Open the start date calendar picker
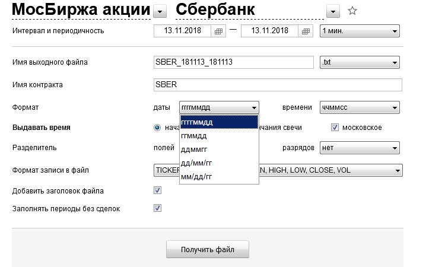445x267 pixels. point(218,31)
